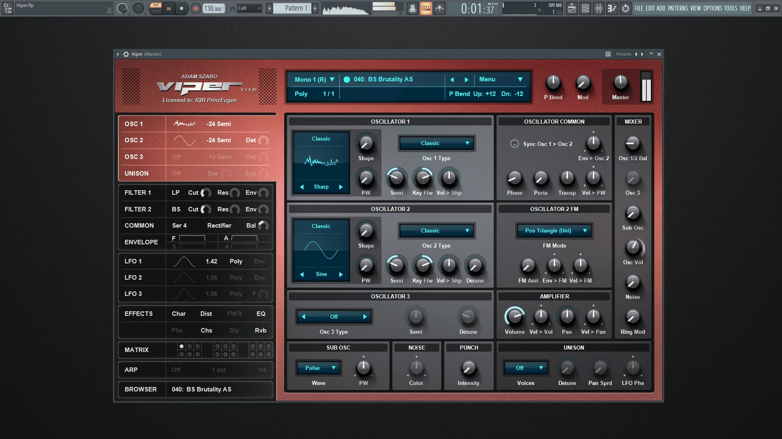
Task: Toggle the Dist effect on
Action: click(x=206, y=314)
